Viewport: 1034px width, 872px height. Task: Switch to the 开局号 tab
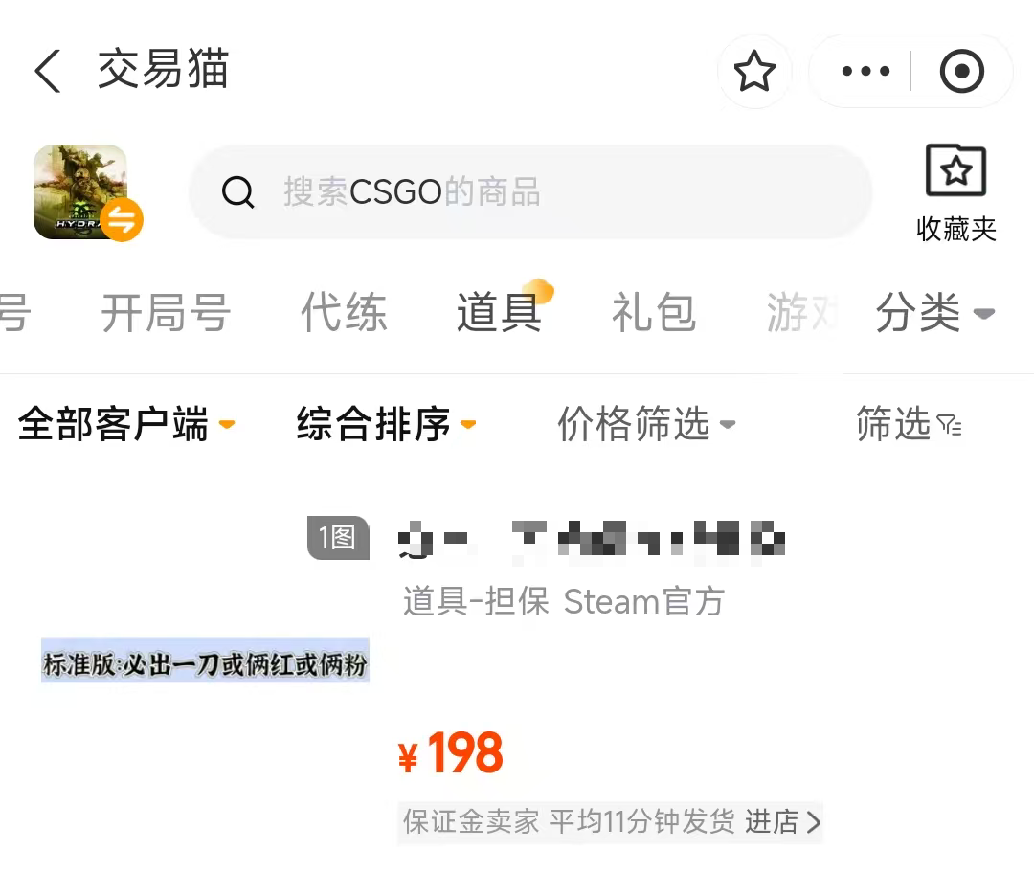167,312
